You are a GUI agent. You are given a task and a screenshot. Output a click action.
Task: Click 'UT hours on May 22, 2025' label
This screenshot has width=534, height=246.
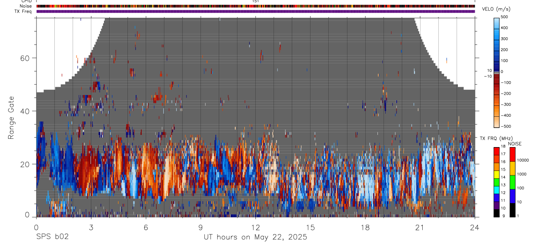pos(255,237)
